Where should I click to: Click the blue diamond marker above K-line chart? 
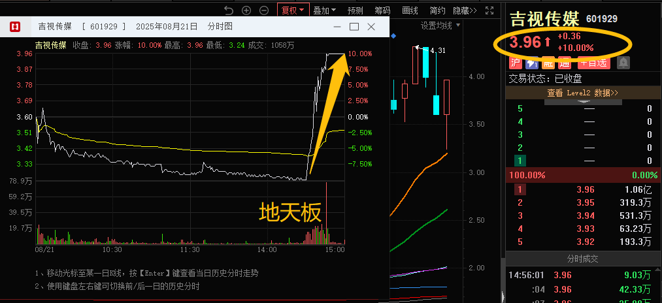click(393, 37)
